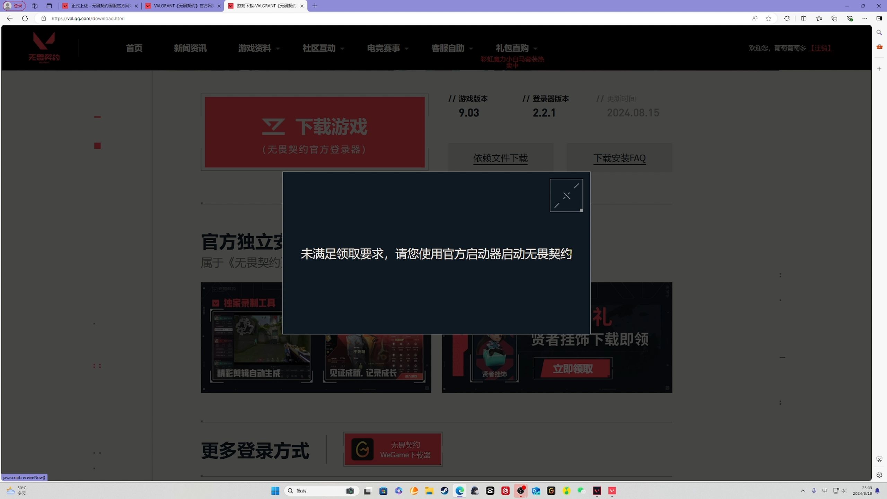Toggle the Edge sidebar visibility button
887x499 pixels.
coord(879,18)
